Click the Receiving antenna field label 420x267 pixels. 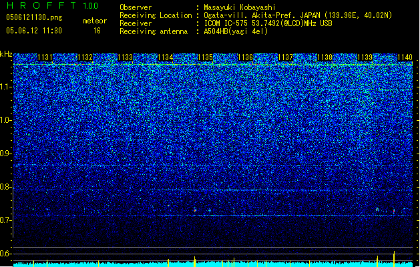[x=154, y=31]
